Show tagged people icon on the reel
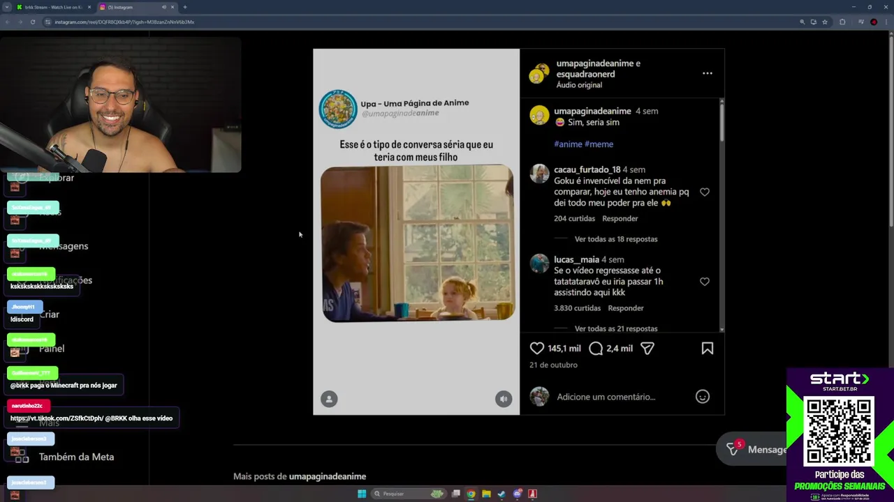 329,399
